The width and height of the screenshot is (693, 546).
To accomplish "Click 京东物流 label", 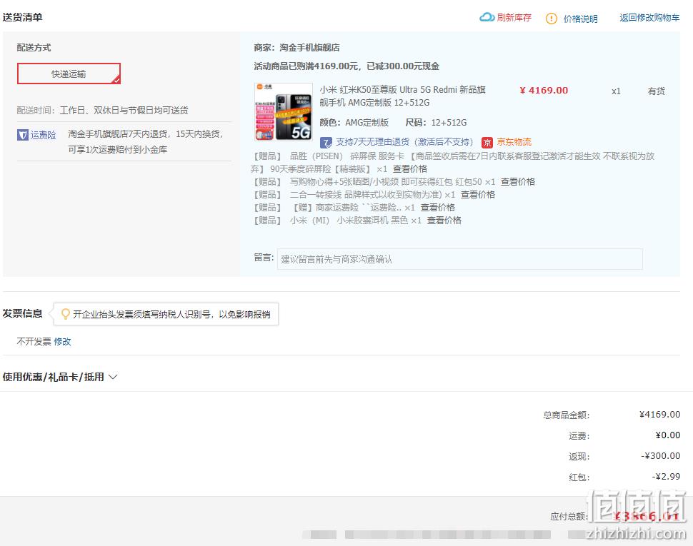I will (514, 142).
